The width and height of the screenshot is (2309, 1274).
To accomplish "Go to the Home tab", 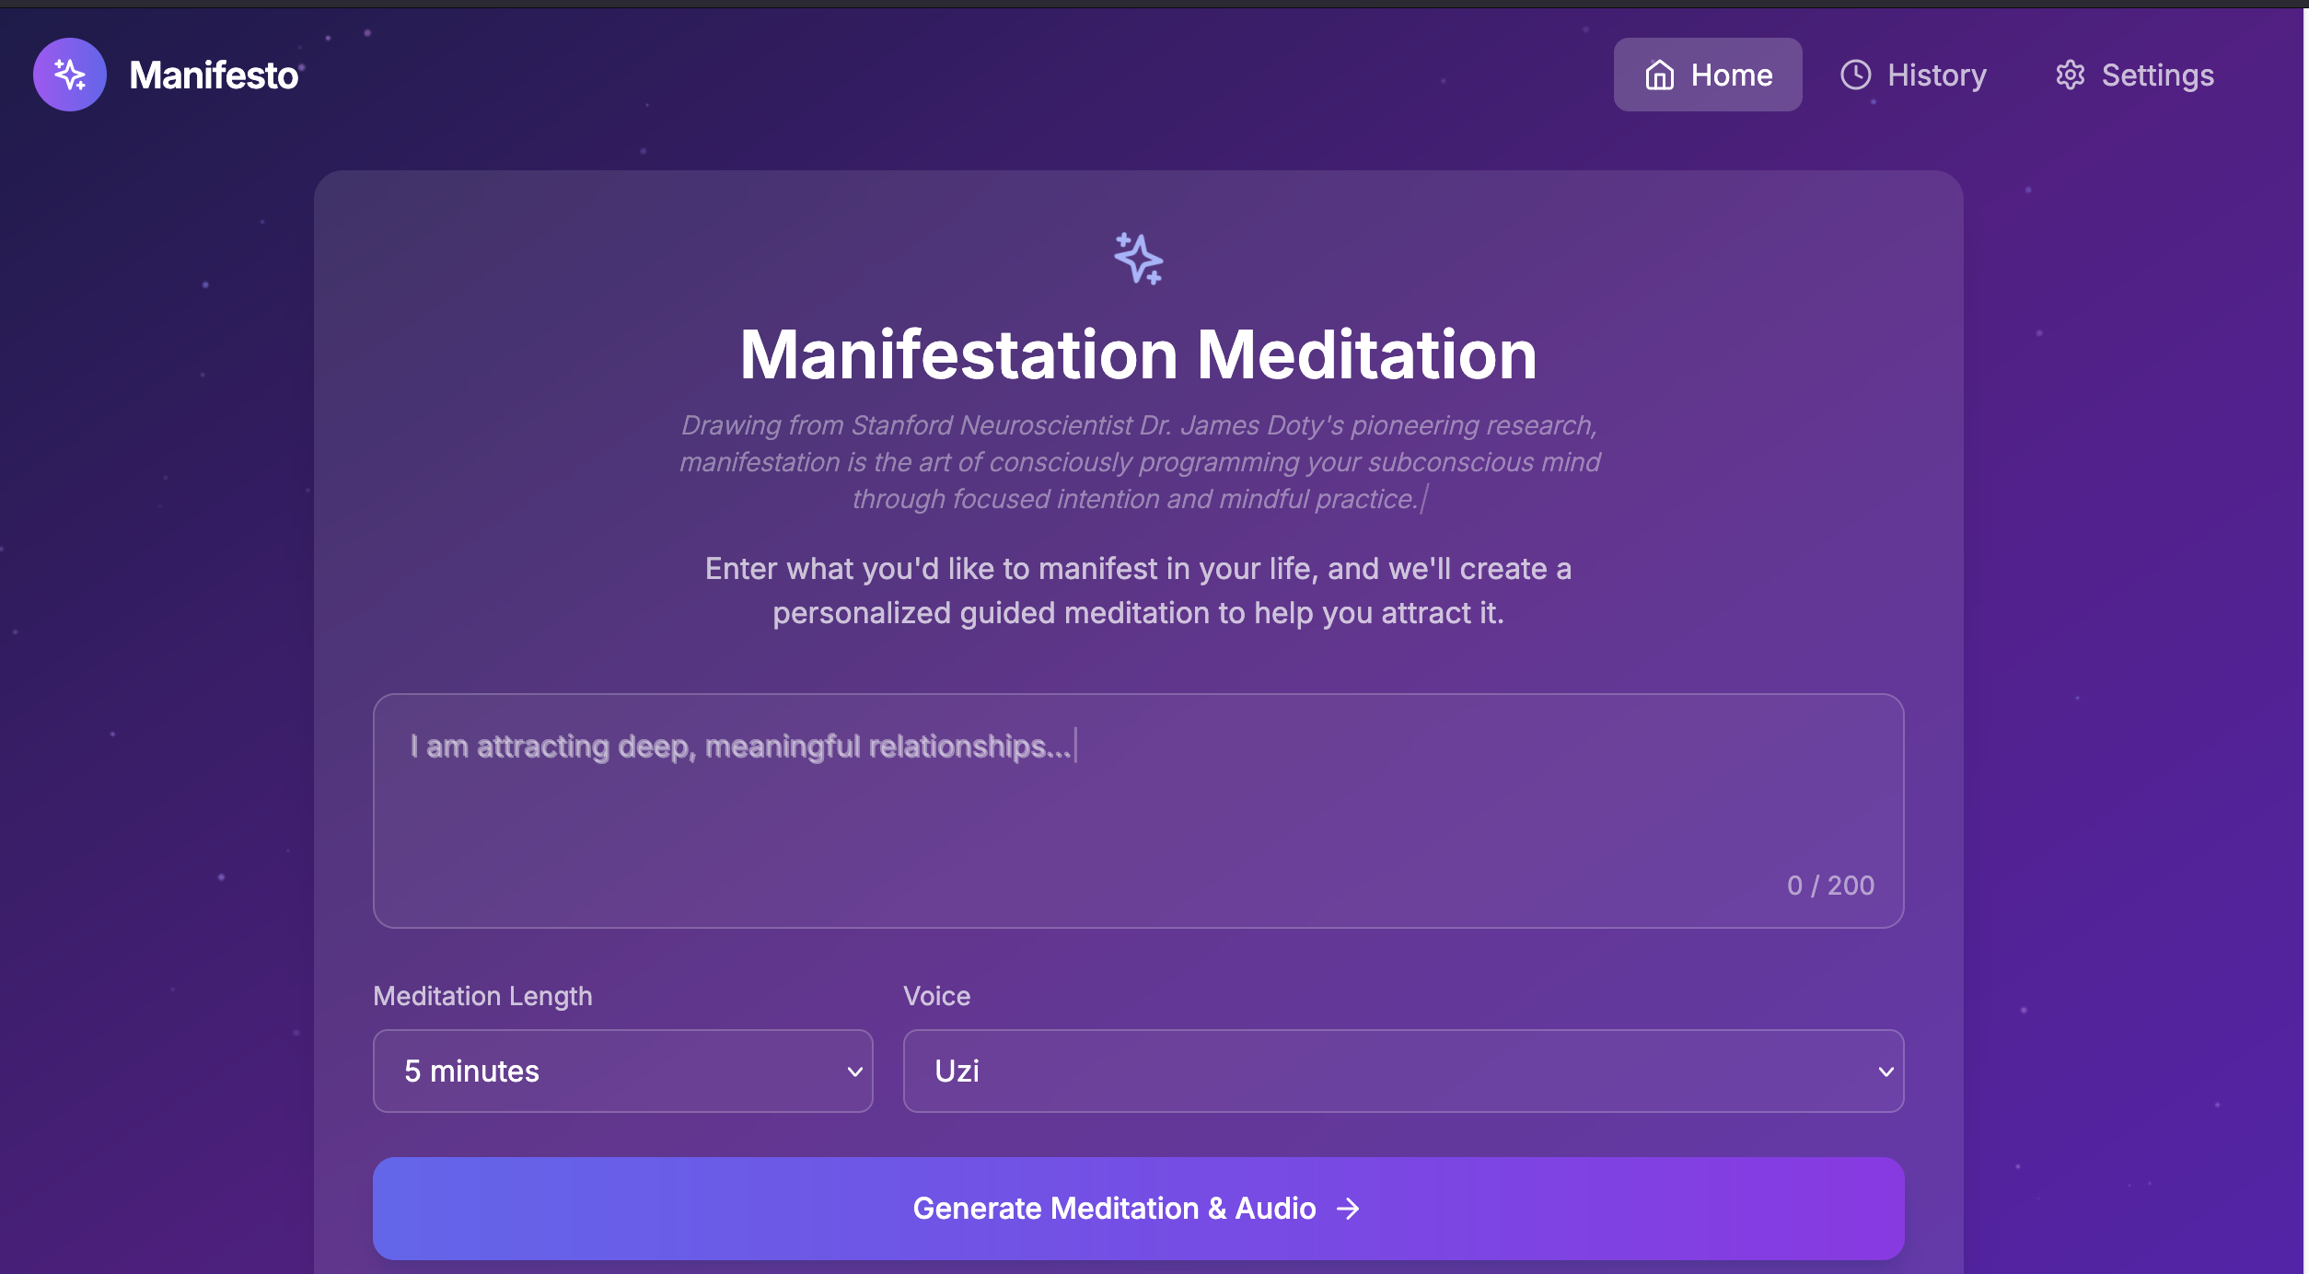I will click(x=1708, y=75).
